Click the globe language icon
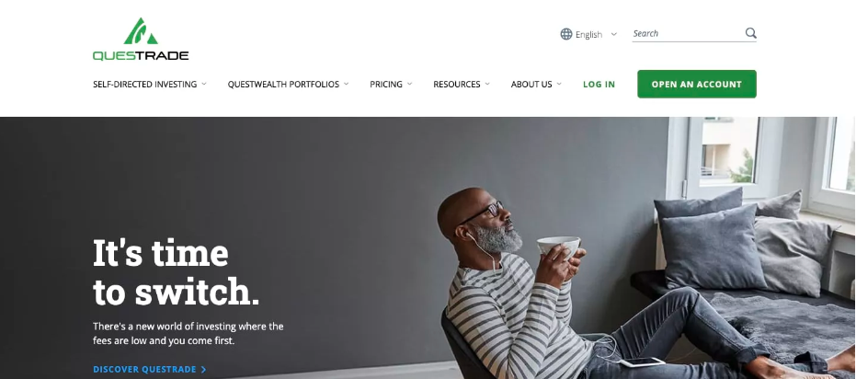This screenshot has width=856, height=379. coord(566,34)
